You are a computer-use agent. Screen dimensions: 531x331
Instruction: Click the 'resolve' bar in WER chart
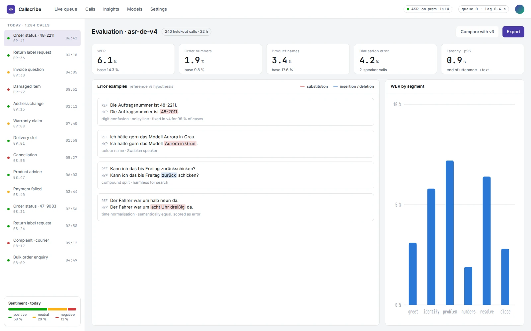point(487,241)
